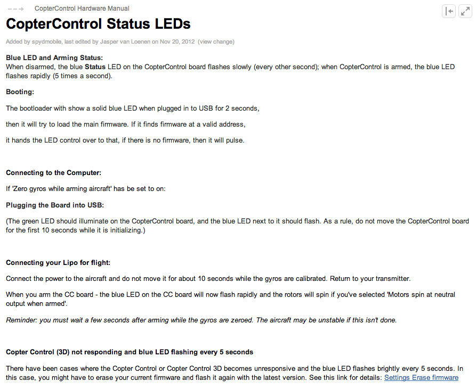Click the Blue LED and Arming Status heading

(x=54, y=58)
